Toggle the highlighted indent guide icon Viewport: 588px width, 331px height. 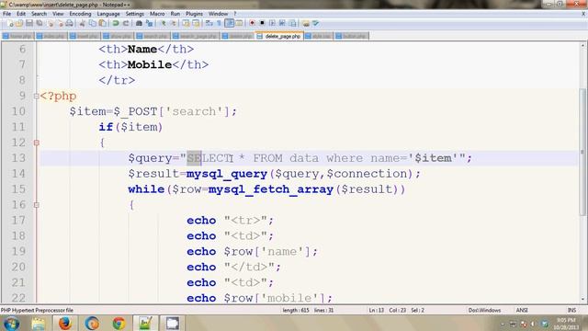(229, 23)
